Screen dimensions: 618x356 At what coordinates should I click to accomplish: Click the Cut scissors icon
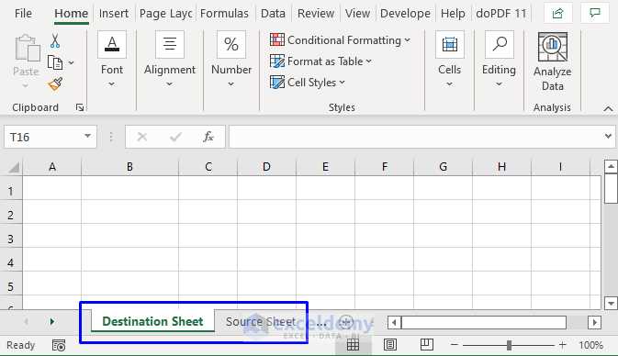click(55, 41)
